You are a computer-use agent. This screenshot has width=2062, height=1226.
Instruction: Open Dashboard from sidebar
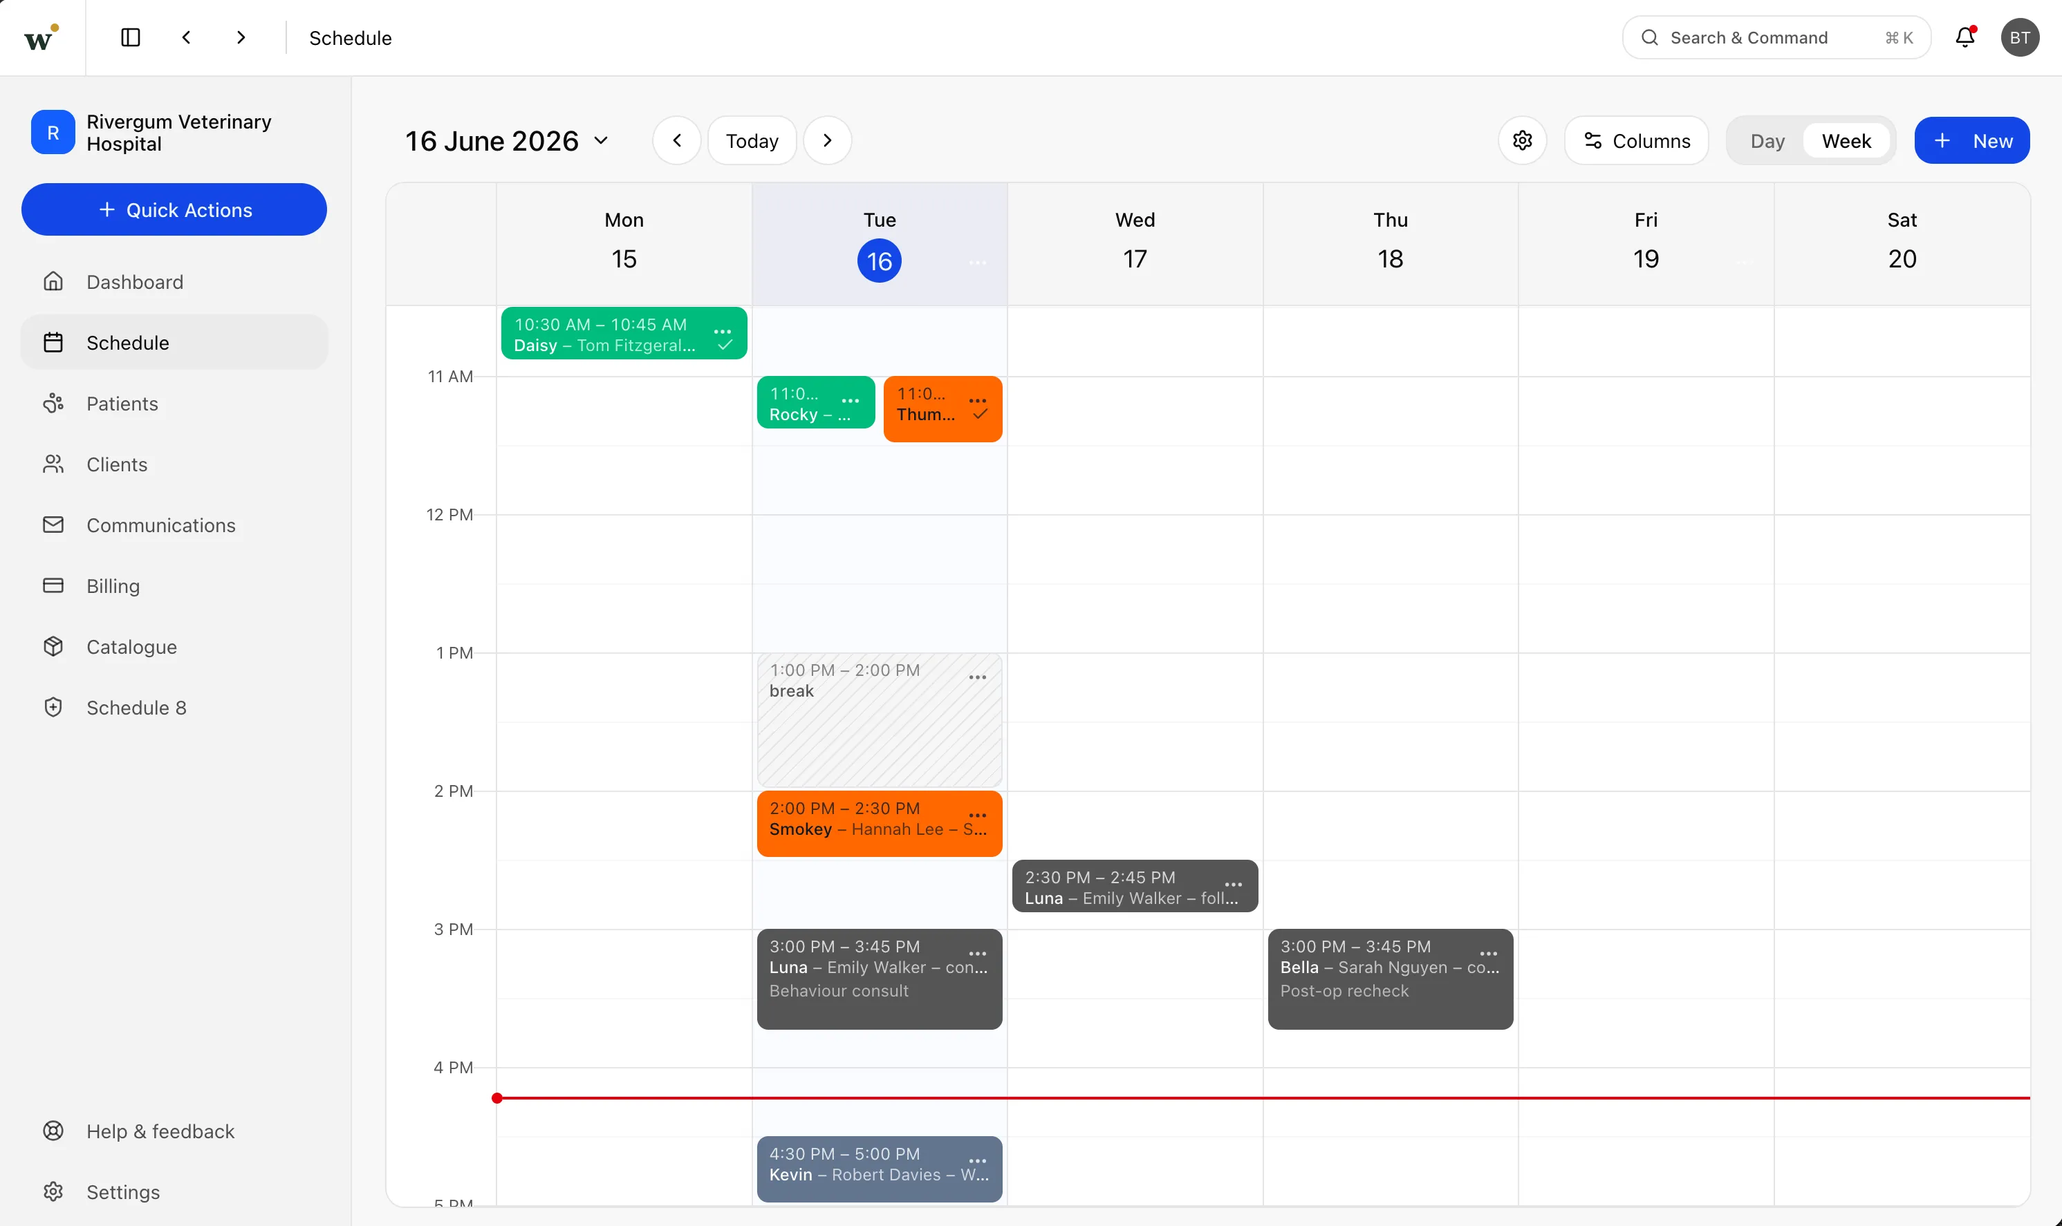[x=174, y=282]
